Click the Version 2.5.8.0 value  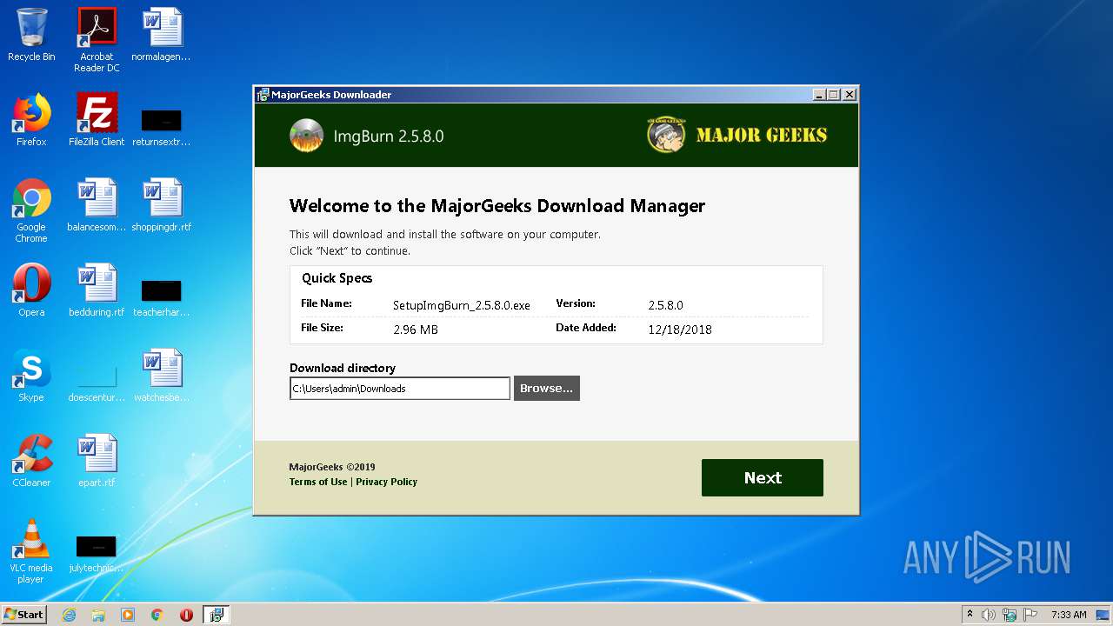665,305
